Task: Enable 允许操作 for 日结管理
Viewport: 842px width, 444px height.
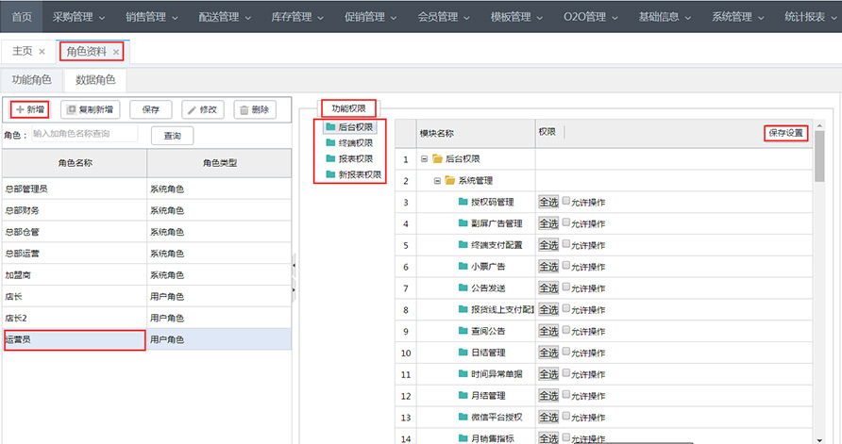Action: [x=566, y=352]
